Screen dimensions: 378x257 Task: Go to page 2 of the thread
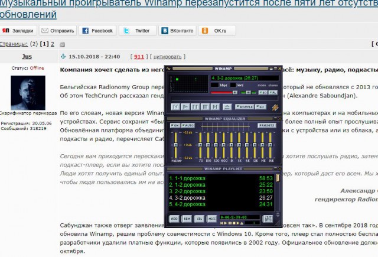click(53, 44)
